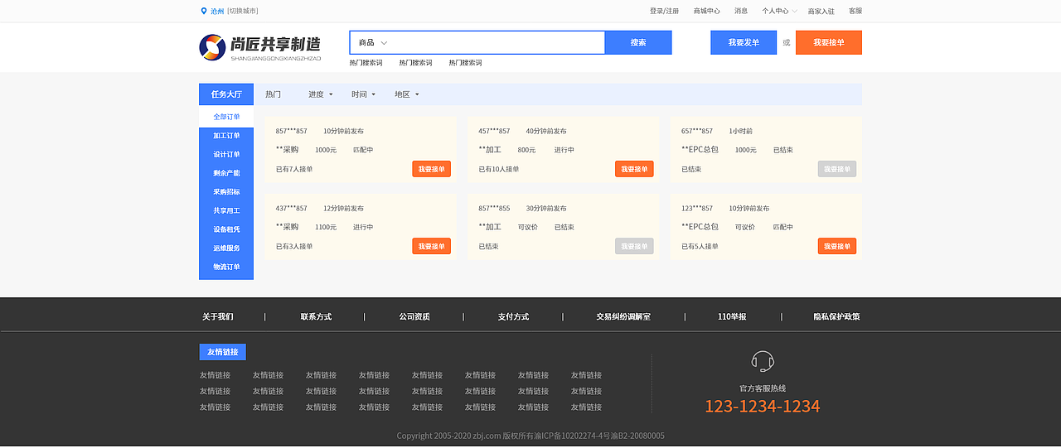Screen dimensions: 1061x448
Task: Click the blue 搜索 button
Action: click(638, 42)
